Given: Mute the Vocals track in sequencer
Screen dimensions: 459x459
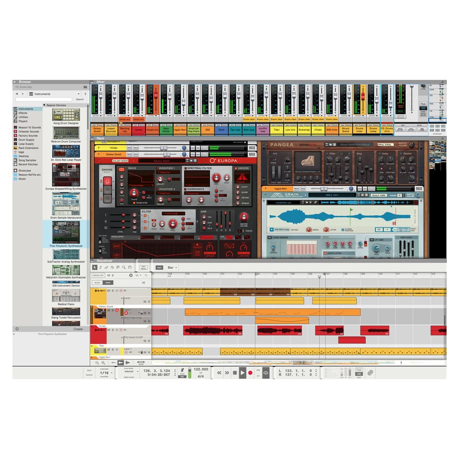Looking at the screenshot, I should point(109,330).
